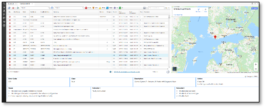Close the first Event List tab
This screenshot has width=265, height=108.
pos(16,4)
